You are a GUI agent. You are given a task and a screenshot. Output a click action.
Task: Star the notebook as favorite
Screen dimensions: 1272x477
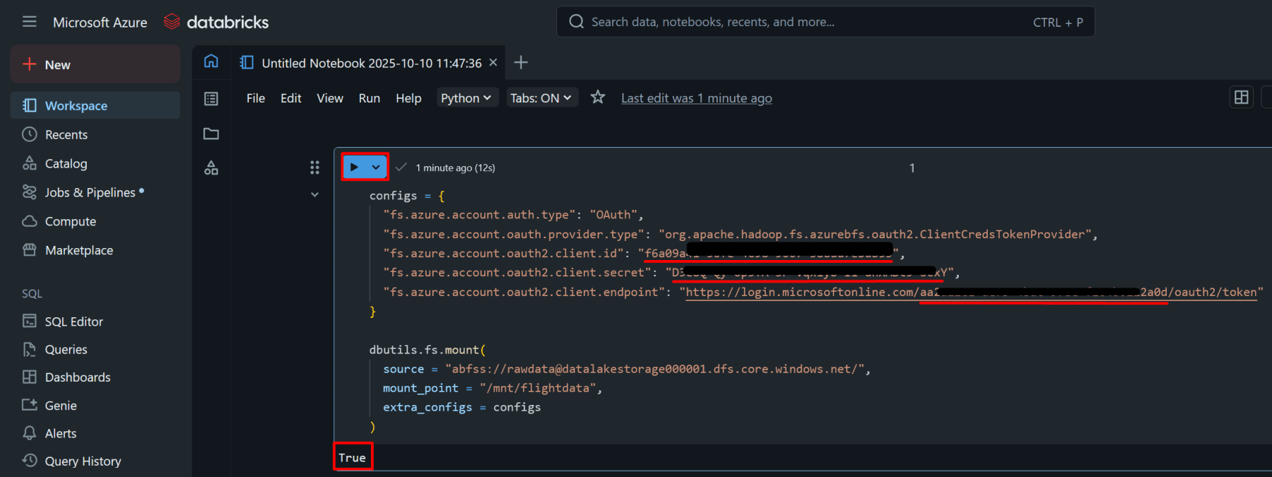click(x=598, y=98)
